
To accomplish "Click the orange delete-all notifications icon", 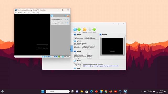I will click(x=68, y=16).
